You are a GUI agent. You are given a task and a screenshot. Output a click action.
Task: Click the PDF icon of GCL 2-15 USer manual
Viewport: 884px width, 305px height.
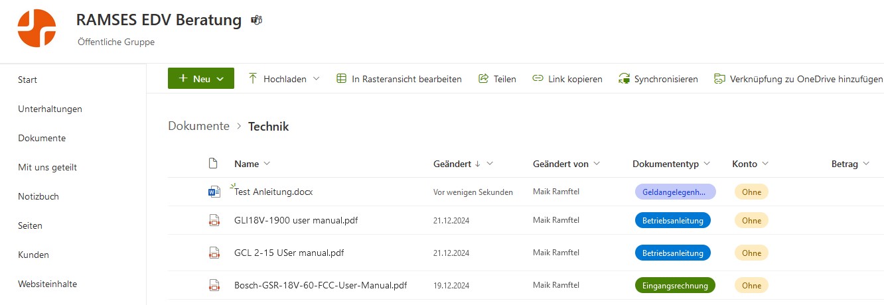[x=214, y=253]
